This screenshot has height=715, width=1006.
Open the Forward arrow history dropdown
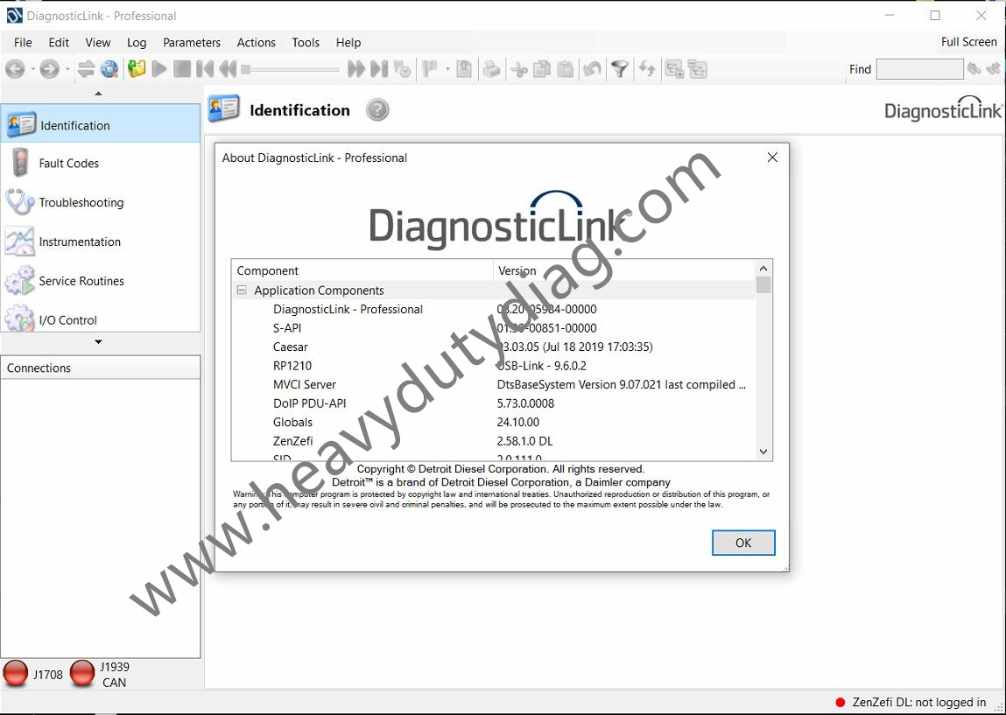(x=67, y=69)
